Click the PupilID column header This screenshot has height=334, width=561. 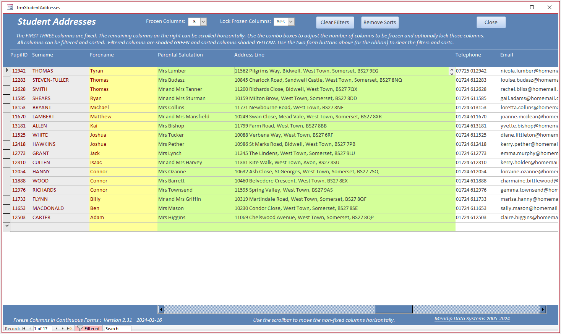click(x=19, y=55)
